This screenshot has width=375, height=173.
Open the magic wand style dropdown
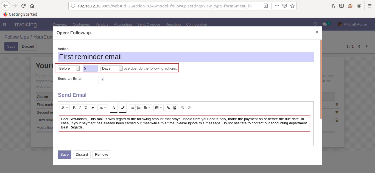point(65,108)
